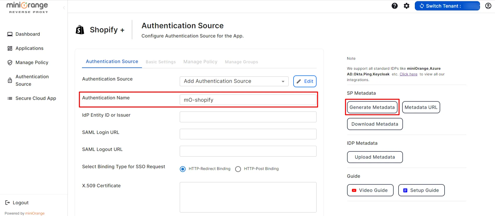
Task: Open the Add Authentication Source dropdown
Action: click(x=234, y=81)
